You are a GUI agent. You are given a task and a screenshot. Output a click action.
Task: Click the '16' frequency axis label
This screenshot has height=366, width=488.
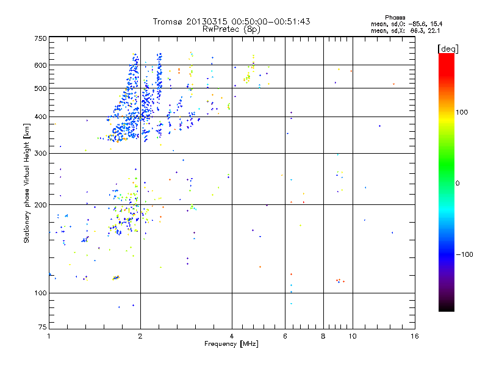415,336
